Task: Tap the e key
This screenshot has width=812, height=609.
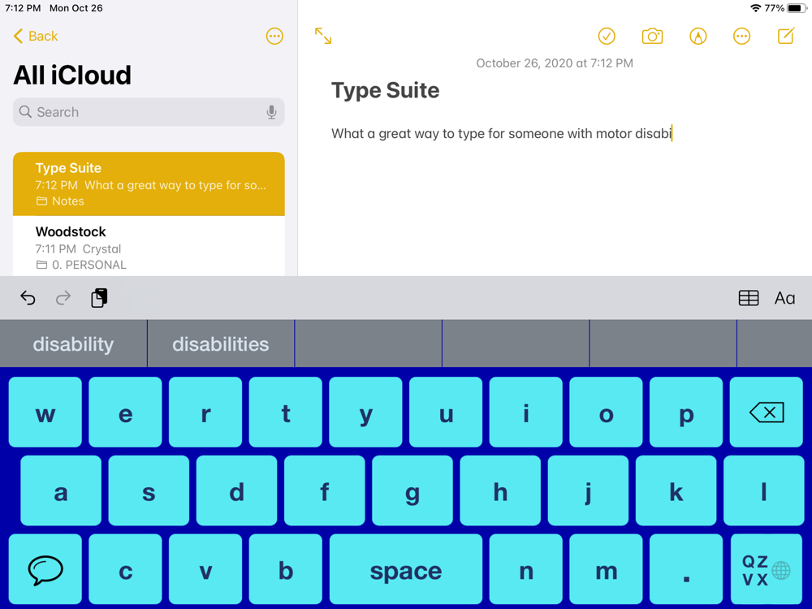Action: [x=125, y=412]
